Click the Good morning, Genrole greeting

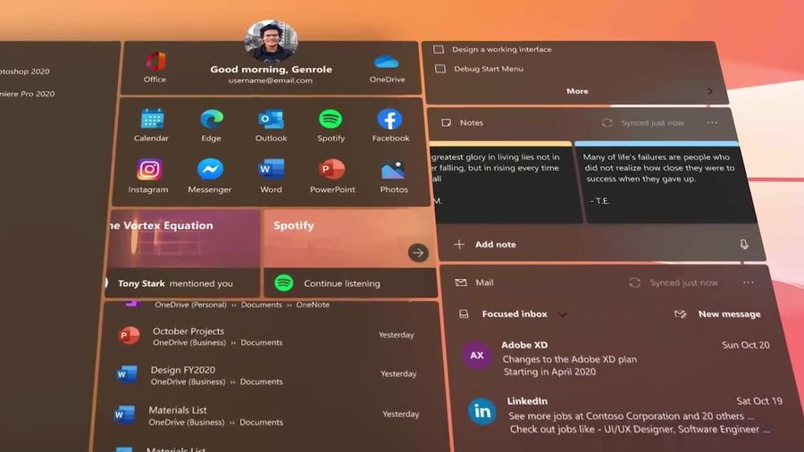271,69
